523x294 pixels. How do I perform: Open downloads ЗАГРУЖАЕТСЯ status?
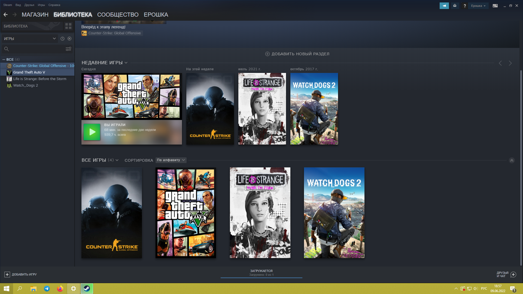(261, 273)
